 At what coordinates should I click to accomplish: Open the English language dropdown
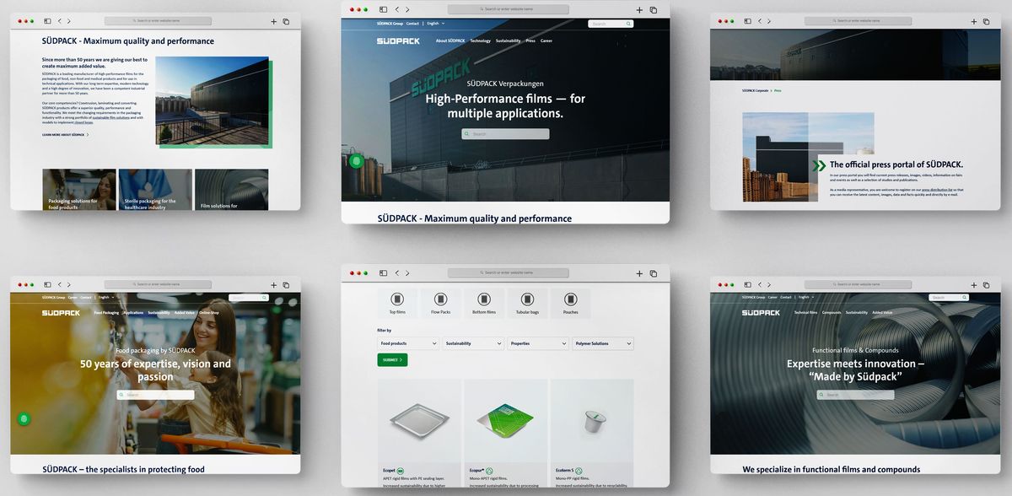click(434, 24)
